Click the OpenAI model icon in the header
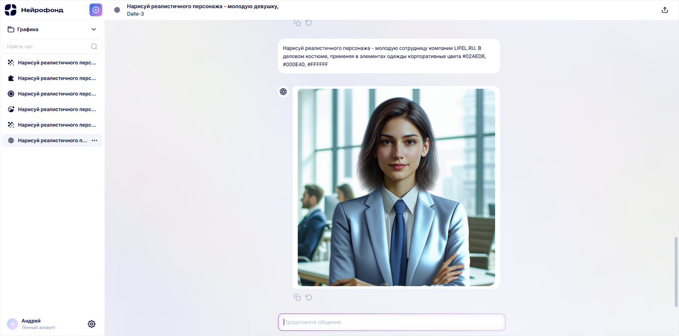Viewport: 679px width, 336px height. pos(117,10)
